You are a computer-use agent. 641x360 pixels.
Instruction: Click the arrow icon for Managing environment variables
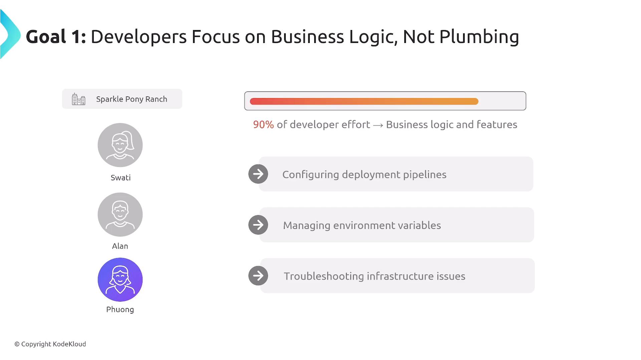point(258,225)
